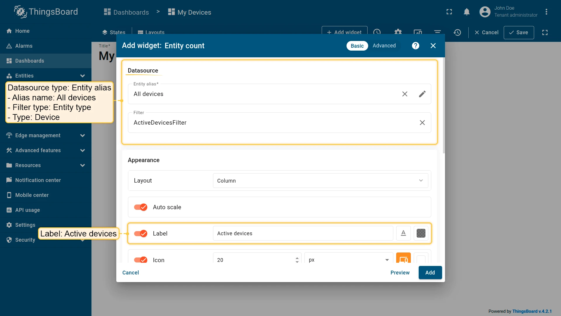Open the dashboard version history icon
The image size is (561, 316).
(x=457, y=32)
